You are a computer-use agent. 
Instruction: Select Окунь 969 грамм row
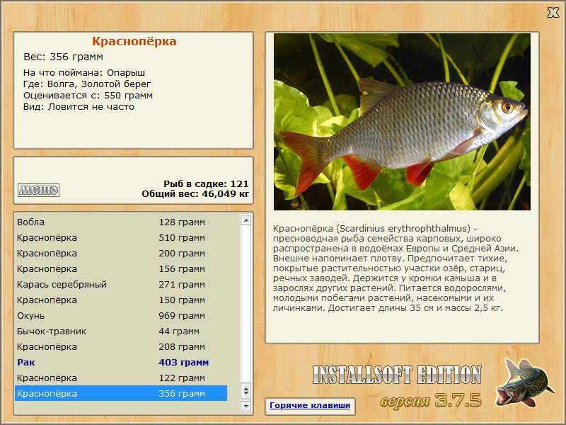pos(121,315)
